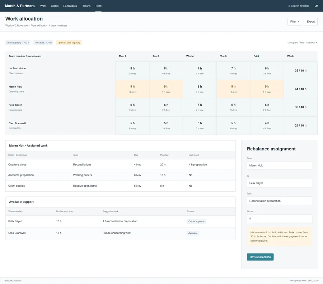The width and height of the screenshot is (323, 284).
Task: Click Maren Holt's Thursday 9 h cell
Action: coord(233,89)
